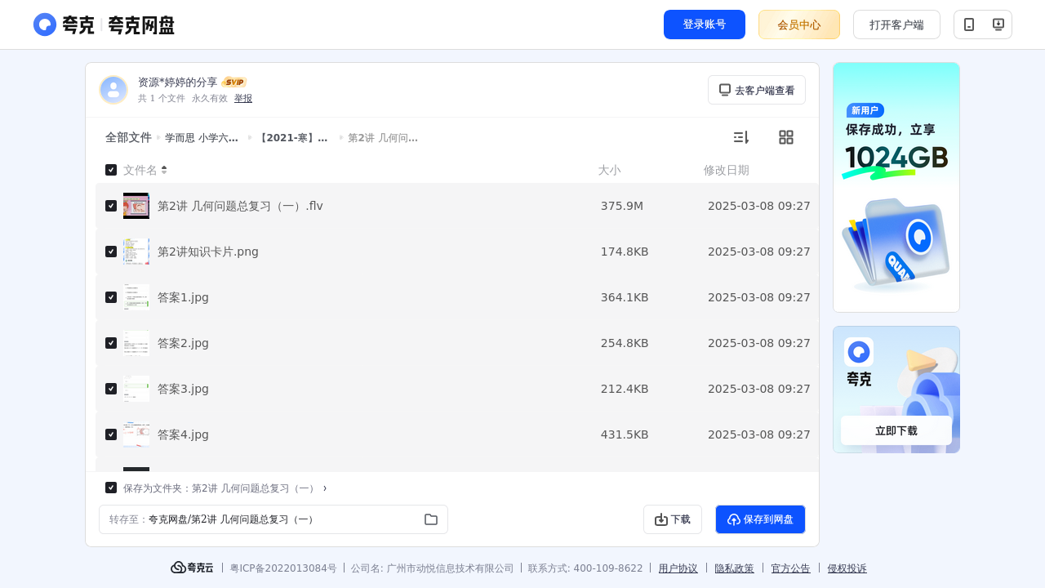Go to 【2021-寒】... breadcrumb
This screenshot has height=588, width=1045.
coord(292,138)
